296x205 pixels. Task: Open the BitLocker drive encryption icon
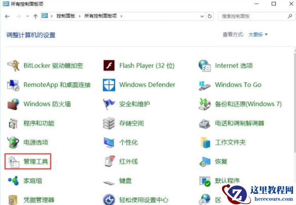pyautogui.click(x=13, y=65)
